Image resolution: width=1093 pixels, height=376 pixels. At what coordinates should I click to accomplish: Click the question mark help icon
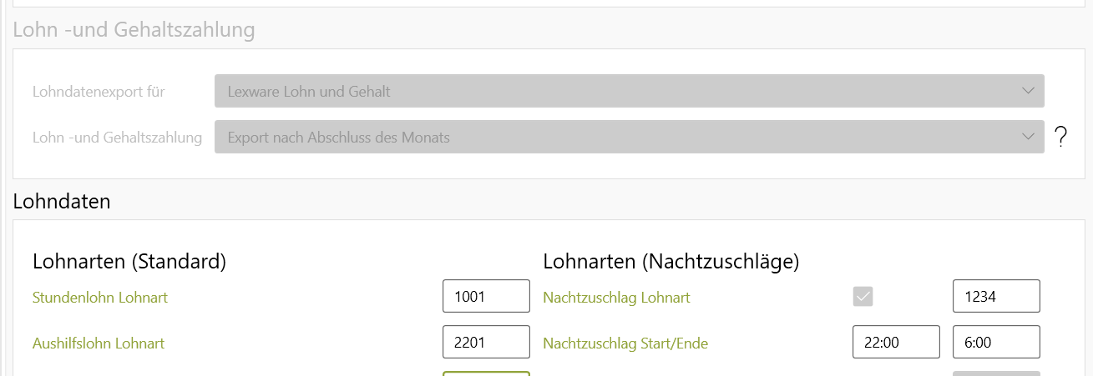(x=1061, y=138)
